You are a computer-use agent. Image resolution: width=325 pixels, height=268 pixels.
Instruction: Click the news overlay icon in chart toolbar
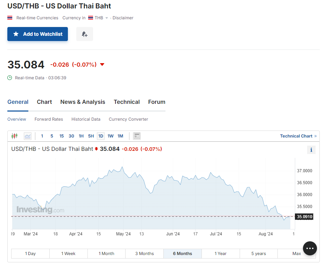[x=137, y=136]
